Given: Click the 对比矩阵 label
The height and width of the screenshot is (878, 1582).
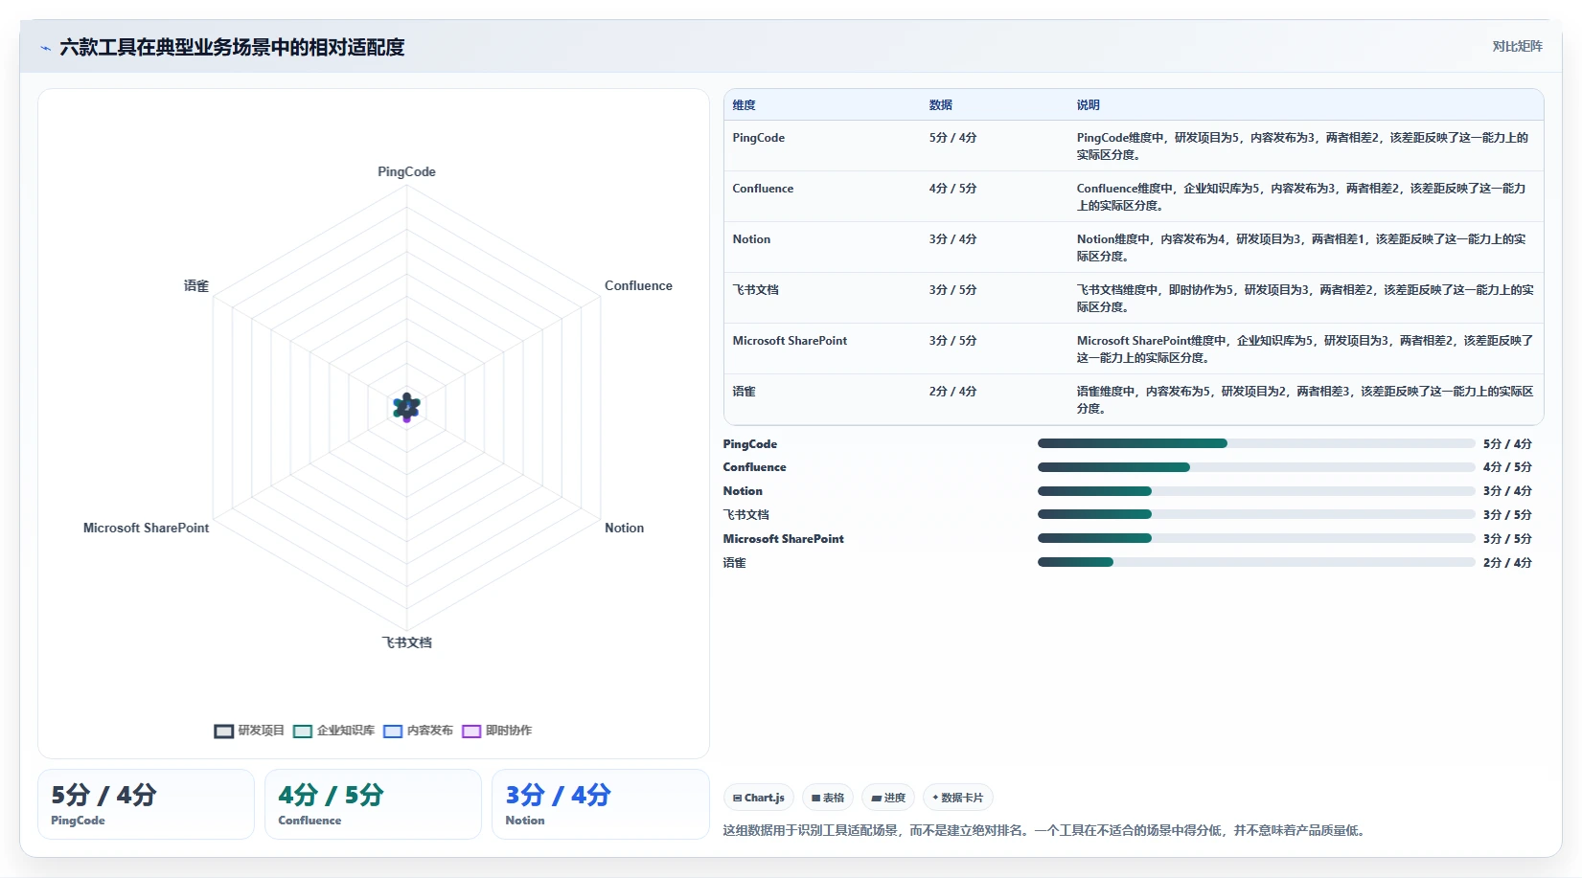Looking at the screenshot, I should pyautogui.click(x=1517, y=46).
